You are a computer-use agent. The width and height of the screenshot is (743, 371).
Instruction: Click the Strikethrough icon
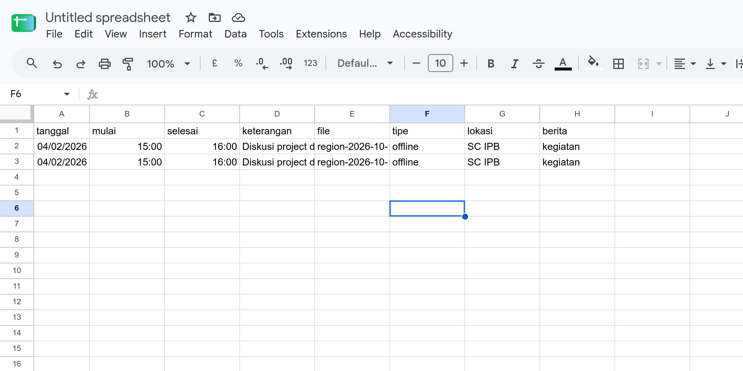[x=538, y=64]
